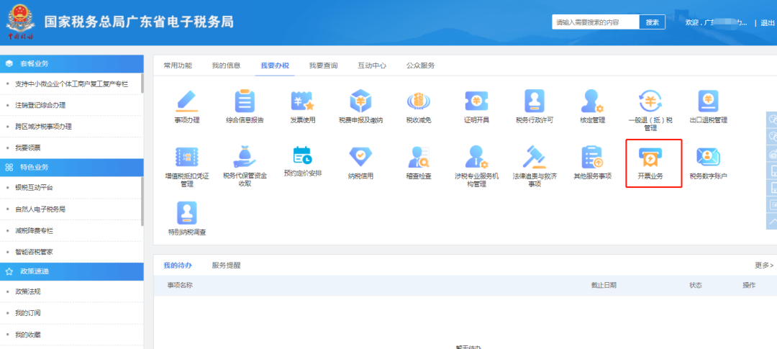Open 支持中小微企业个体工商户复工复产专栏
This screenshot has height=349, width=777.
coord(72,83)
